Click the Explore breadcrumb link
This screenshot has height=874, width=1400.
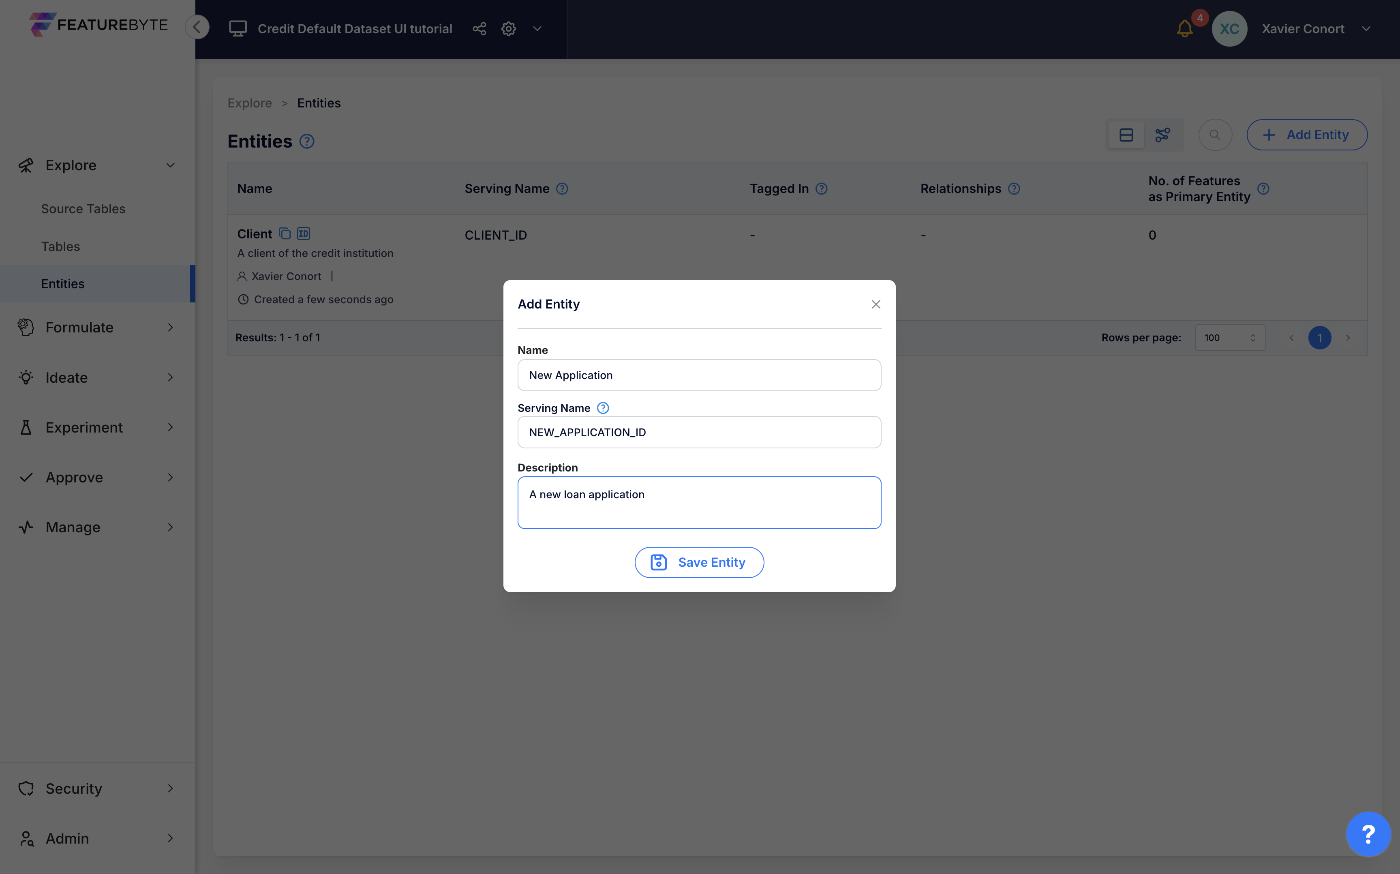[249, 103]
